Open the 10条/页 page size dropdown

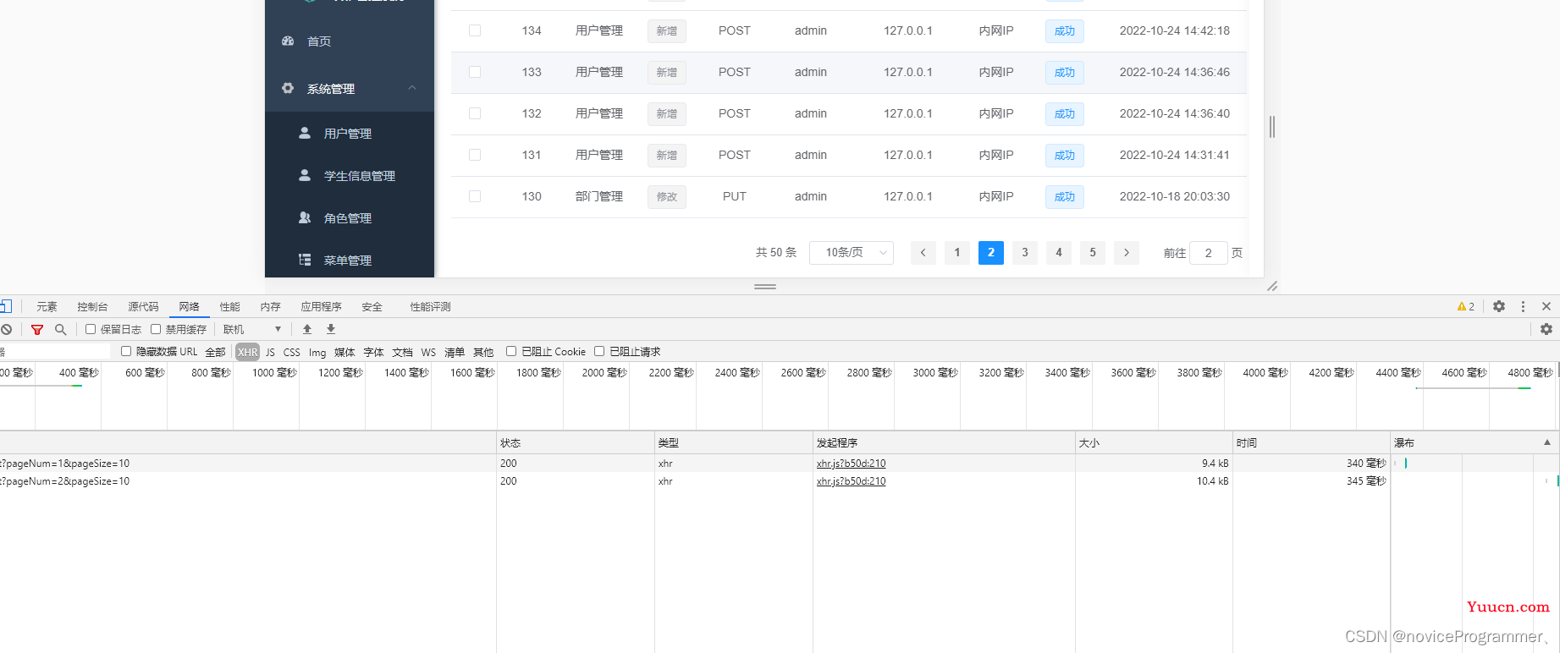[x=852, y=252]
